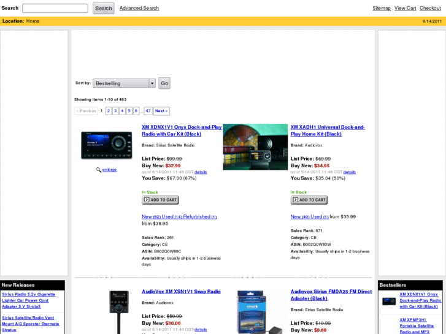Click the Onyx radio product thumbnail

(x=106, y=145)
